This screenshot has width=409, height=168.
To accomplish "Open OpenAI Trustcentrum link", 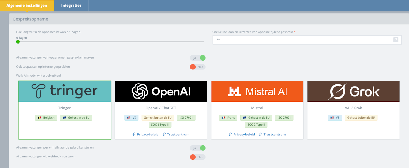I will (x=178, y=135).
